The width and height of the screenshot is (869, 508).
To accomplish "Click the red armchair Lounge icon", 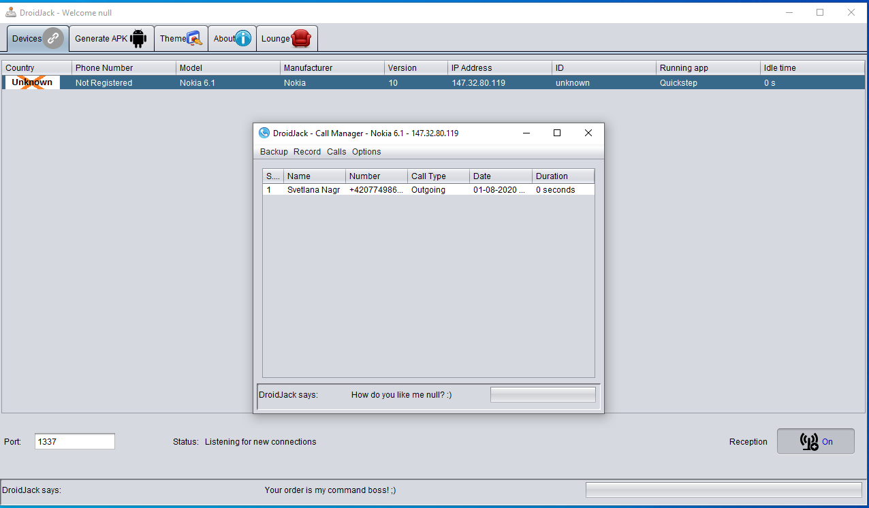I will (x=301, y=39).
